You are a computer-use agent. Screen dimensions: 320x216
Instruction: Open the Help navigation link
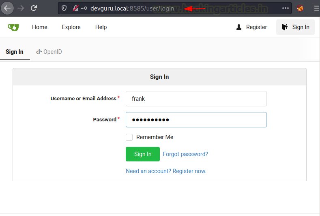pos(101,27)
